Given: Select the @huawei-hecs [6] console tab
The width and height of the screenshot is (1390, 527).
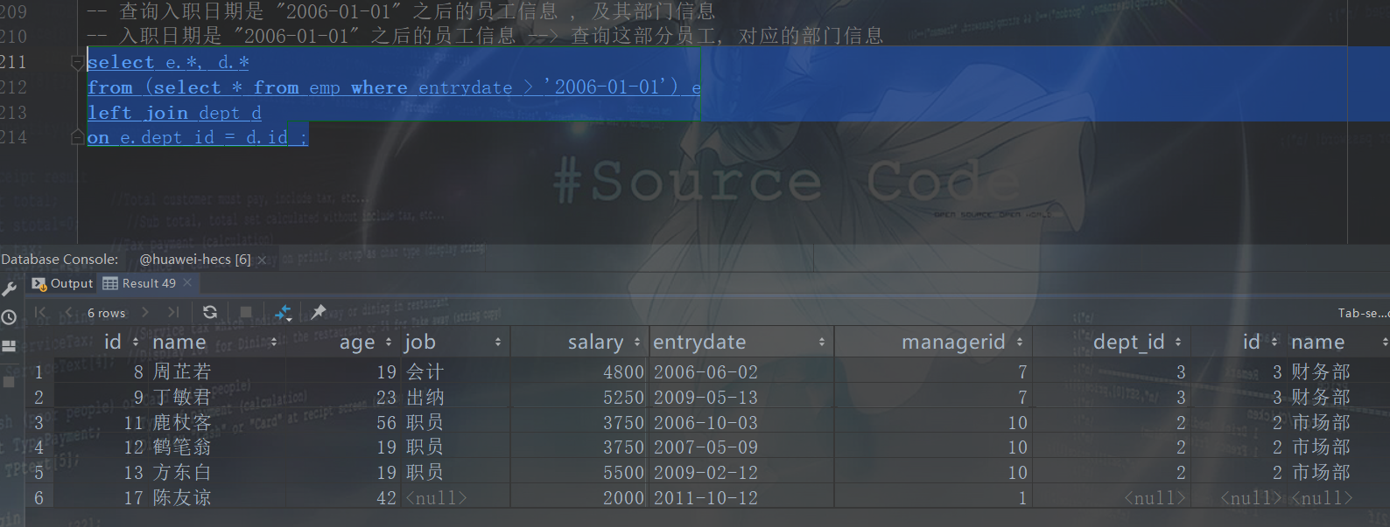Looking at the screenshot, I should point(195,259).
